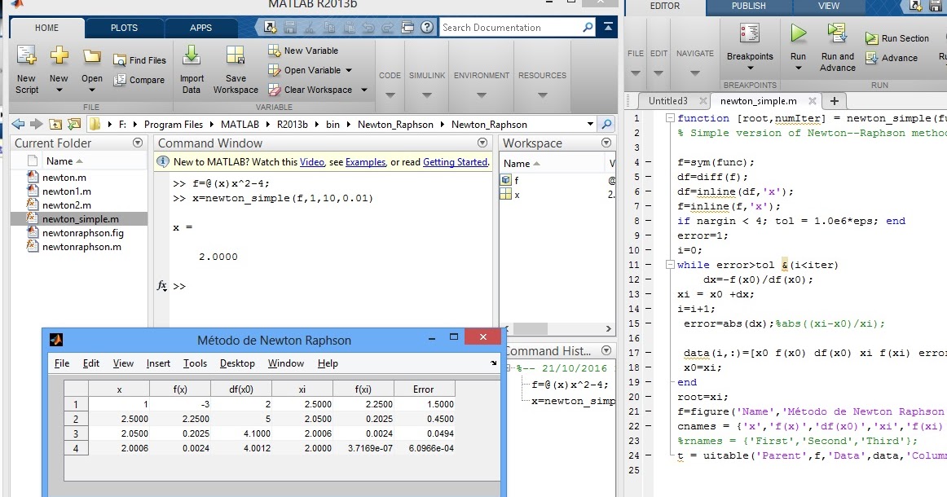Click the Getting Started link
947x497 pixels.
(456, 162)
